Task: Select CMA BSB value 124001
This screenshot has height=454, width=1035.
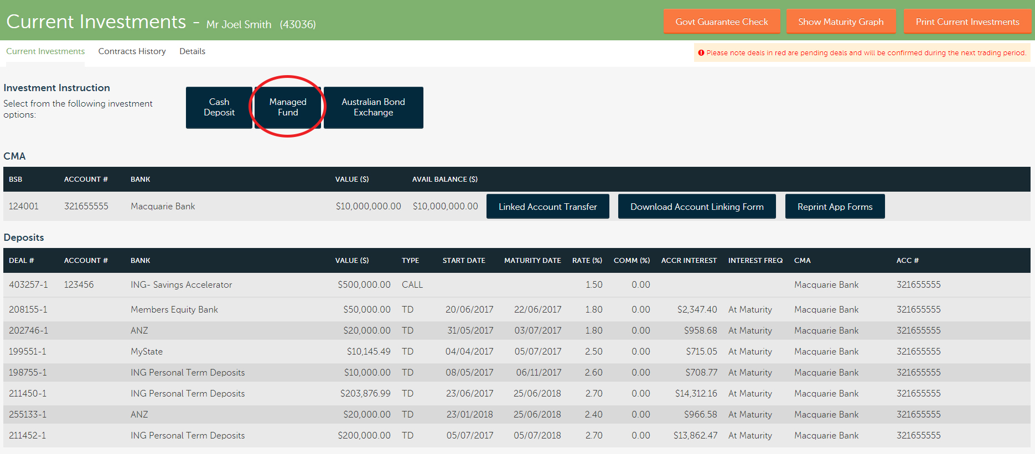Action: point(24,206)
